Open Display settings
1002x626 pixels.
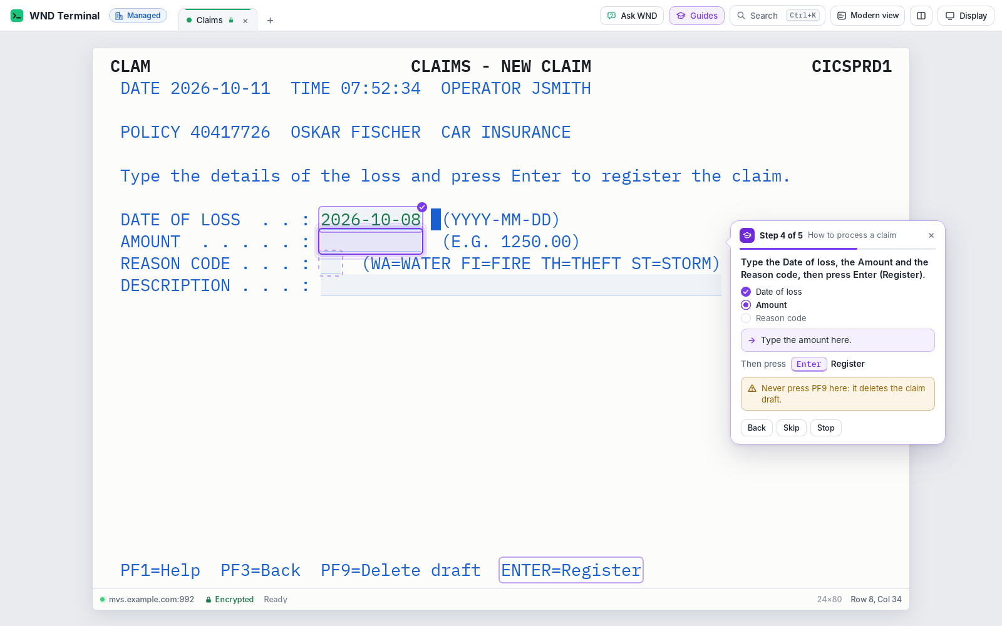966,16
